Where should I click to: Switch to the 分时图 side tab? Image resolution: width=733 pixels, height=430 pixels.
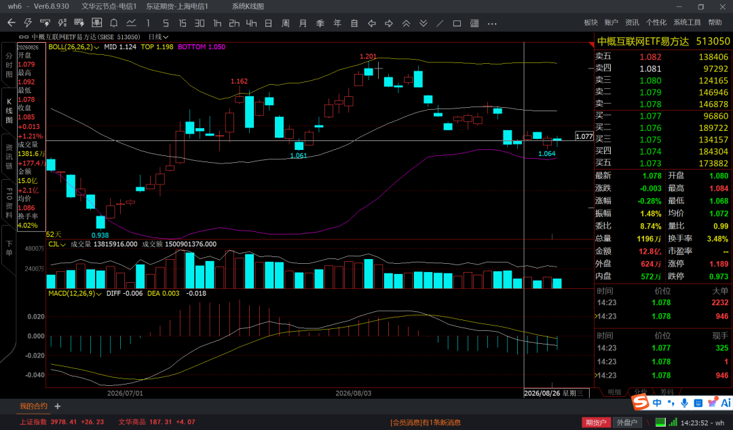[9, 65]
